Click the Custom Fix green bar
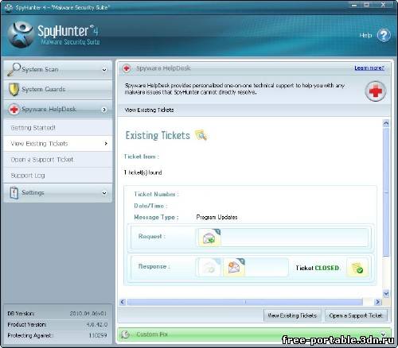Screen dimensions: 398x348 pyautogui.click(x=254, y=334)
